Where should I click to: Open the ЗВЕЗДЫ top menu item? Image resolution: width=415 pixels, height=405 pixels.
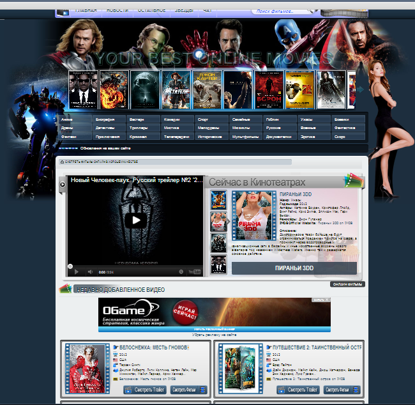click(184, 11)
